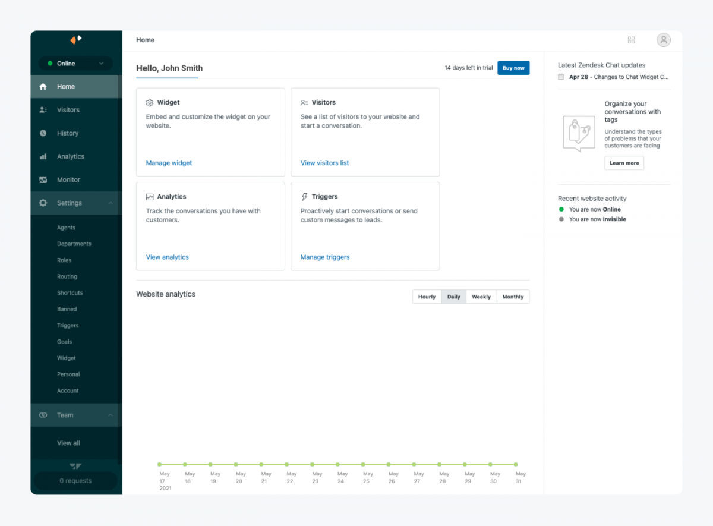Select the Weekly analytics view
The width and height of the screenshot is (713, 526).
tap(481, 297)
